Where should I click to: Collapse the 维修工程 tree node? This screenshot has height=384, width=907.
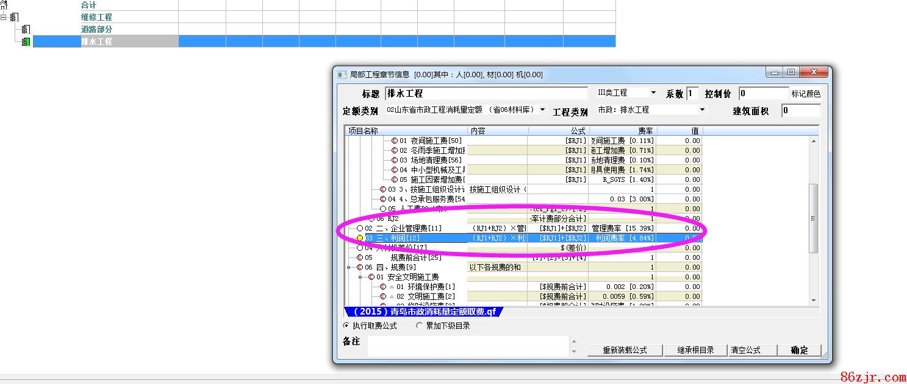(4, 18)
